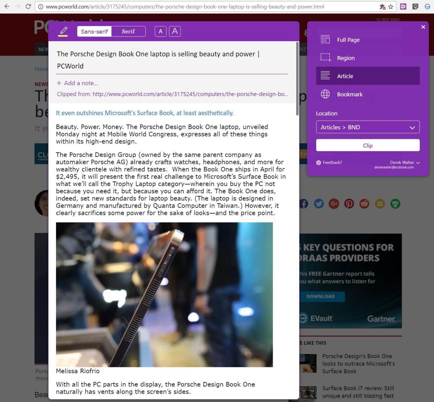Screen dimensions: 434x402
Task: Click the DOWNLOAD button in Gartner ad
Action: 322,296
